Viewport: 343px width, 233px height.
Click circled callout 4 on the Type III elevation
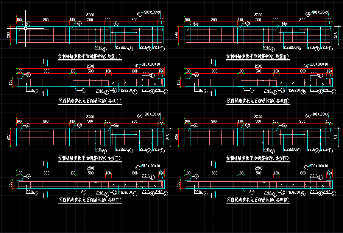pyautogui.click(x=320, y=92)
